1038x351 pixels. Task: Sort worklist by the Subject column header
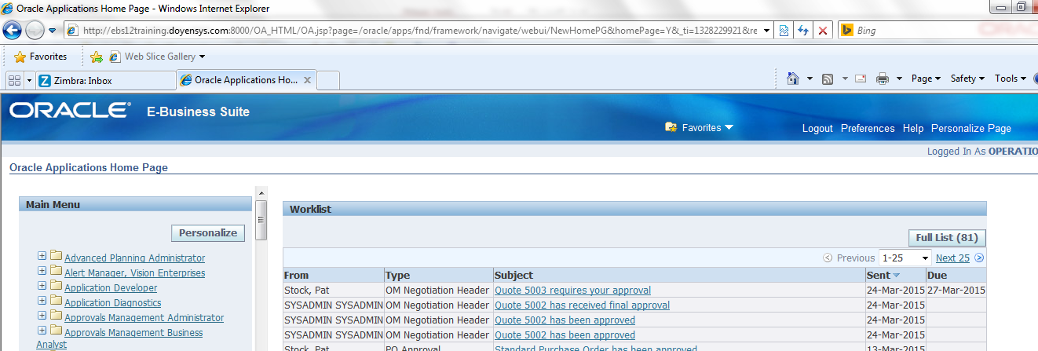(514, 276)
